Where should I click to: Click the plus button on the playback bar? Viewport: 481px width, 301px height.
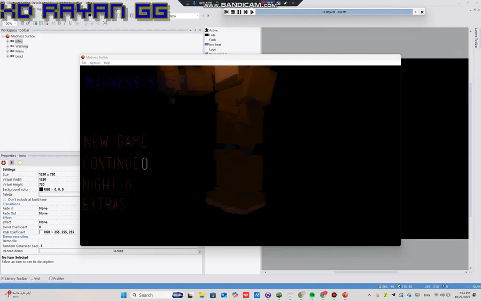click(416, 12)
